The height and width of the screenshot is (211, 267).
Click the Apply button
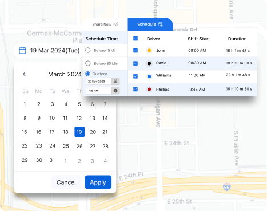coord(98,182)
